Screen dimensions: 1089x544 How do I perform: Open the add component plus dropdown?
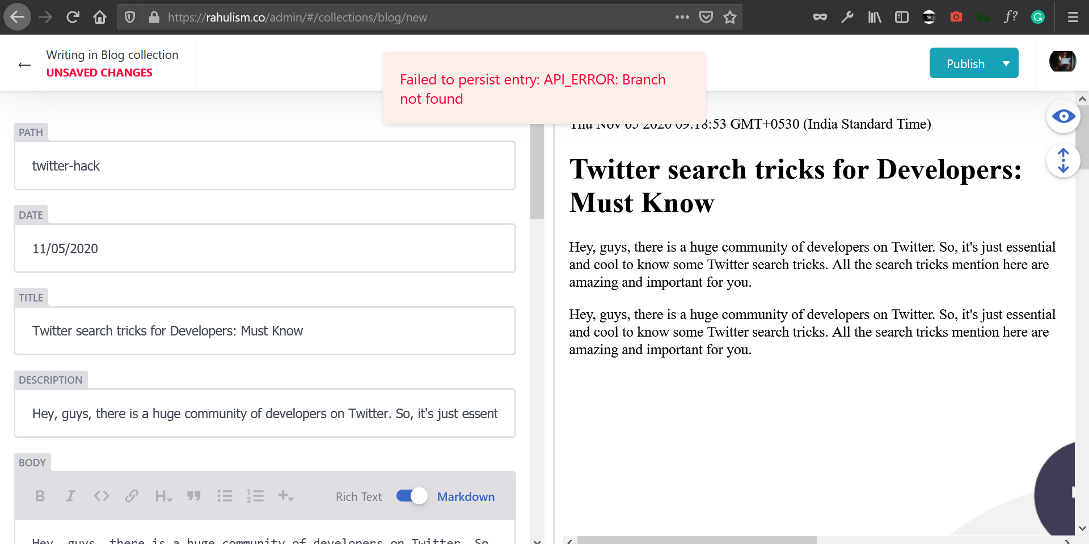tap(286, 496)
